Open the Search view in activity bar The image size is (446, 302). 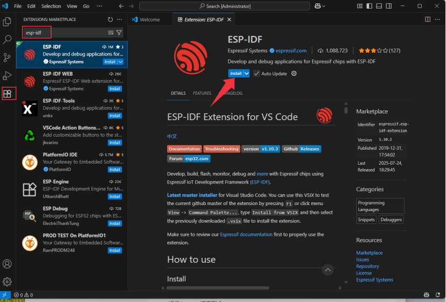tap(7, 39)
